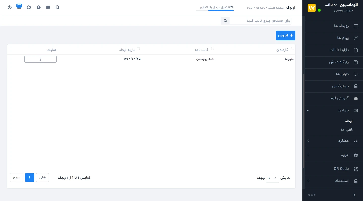This screenshot has width=363, height=201.
Task: Expand the عملکرد menu chevron
Action: (x=308, y=141)
